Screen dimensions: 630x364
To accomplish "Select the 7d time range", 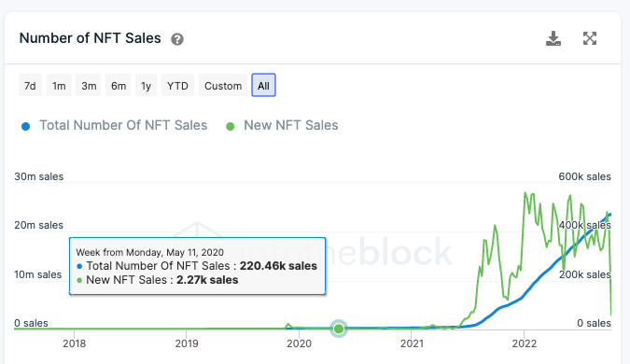I will click(30, 86).
